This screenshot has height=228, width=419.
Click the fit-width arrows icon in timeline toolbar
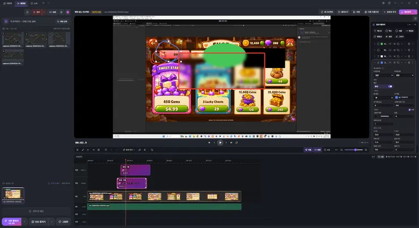coord(336,150)
